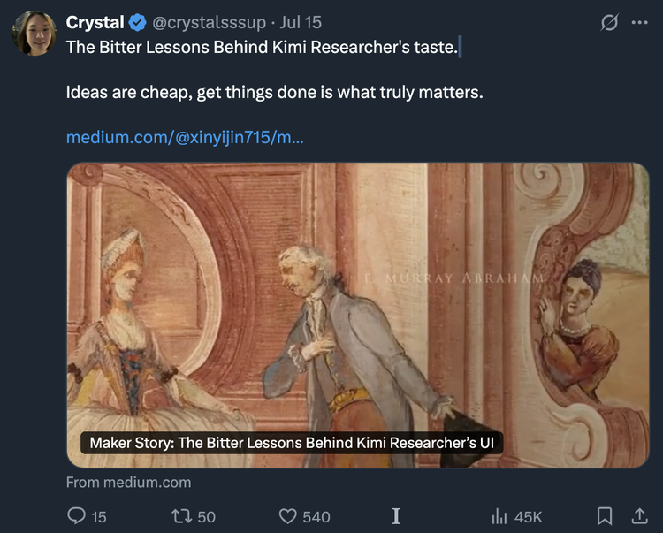Click the display name Crystal
Screen dimensions: 663x533
95,22
